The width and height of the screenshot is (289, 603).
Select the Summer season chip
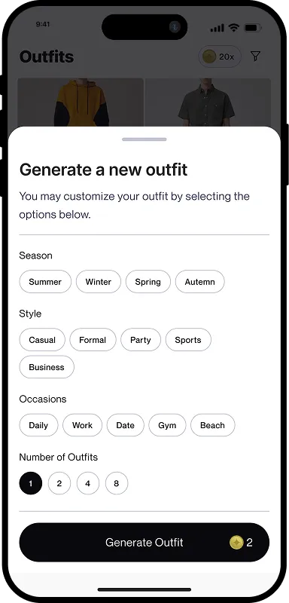[45, 281]
